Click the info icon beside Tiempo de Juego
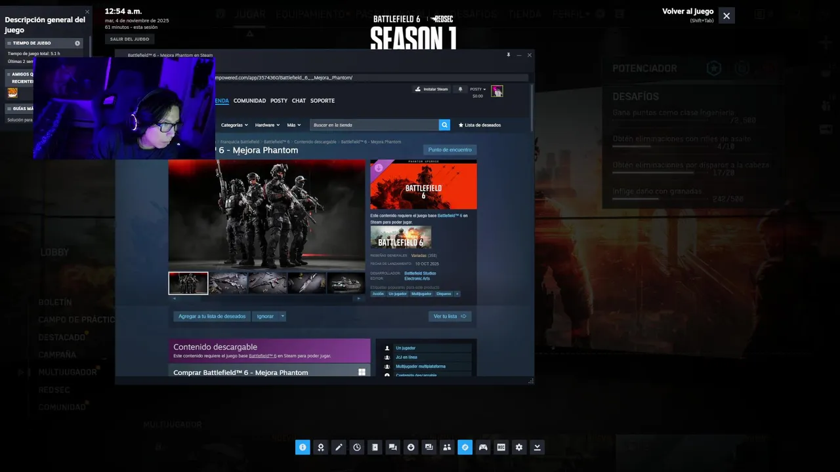The height and width of the screenshot is (472, 840). coord(77,43)
